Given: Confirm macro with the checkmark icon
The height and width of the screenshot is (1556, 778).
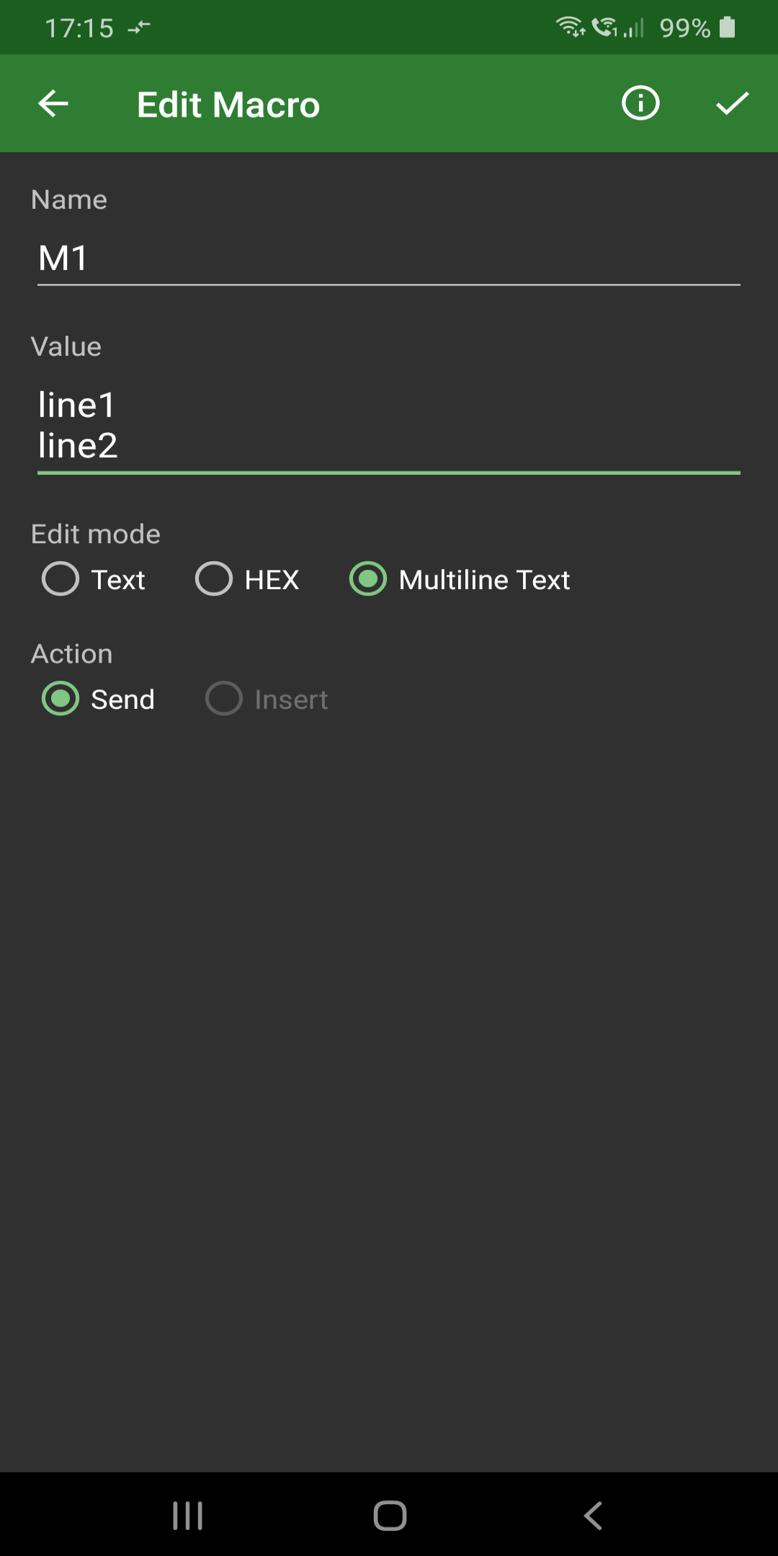Looking at the screenshot, I should [732, 103].
